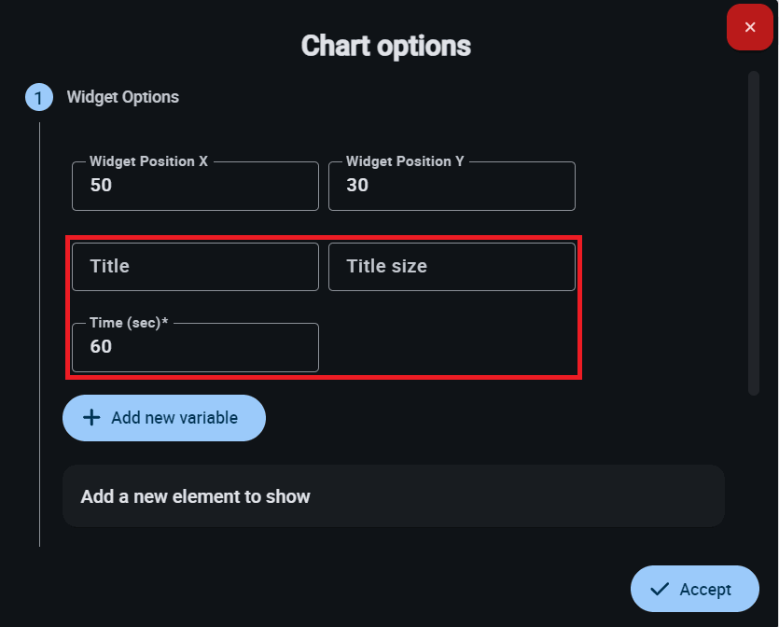Select the Title size input field
This screenshot has height=627, width=779.
(x=452, y=267)
